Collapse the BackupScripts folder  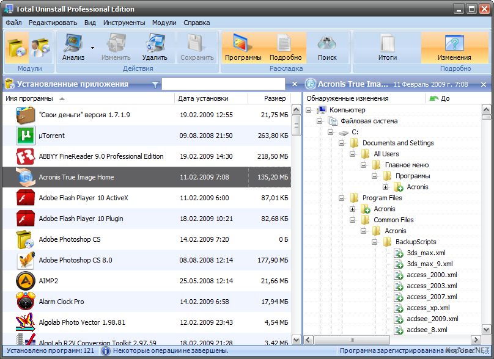[375, 242]
